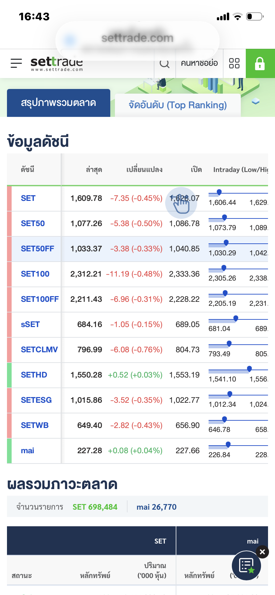Tap the blurred settrade.com address bar
Viewport: 275px width, 595px height.
click(137, 38)
